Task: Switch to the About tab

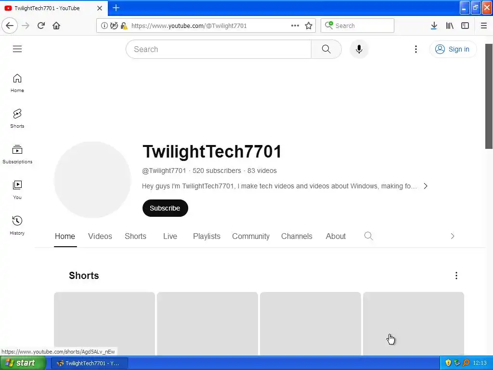Action: pyautogui.click(x=336, y=236)
